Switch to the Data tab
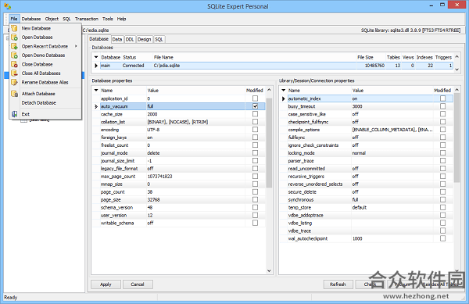Viewport: 469px width, 304px height. click(x=117, y=39)
